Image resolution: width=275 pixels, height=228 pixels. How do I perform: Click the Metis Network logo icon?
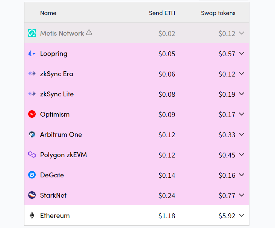click(x=32, y=33)
